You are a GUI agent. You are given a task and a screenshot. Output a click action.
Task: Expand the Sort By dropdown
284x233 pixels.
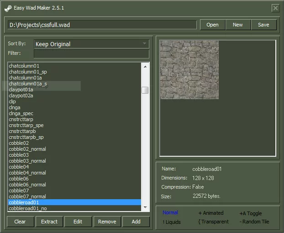point(91,44)
